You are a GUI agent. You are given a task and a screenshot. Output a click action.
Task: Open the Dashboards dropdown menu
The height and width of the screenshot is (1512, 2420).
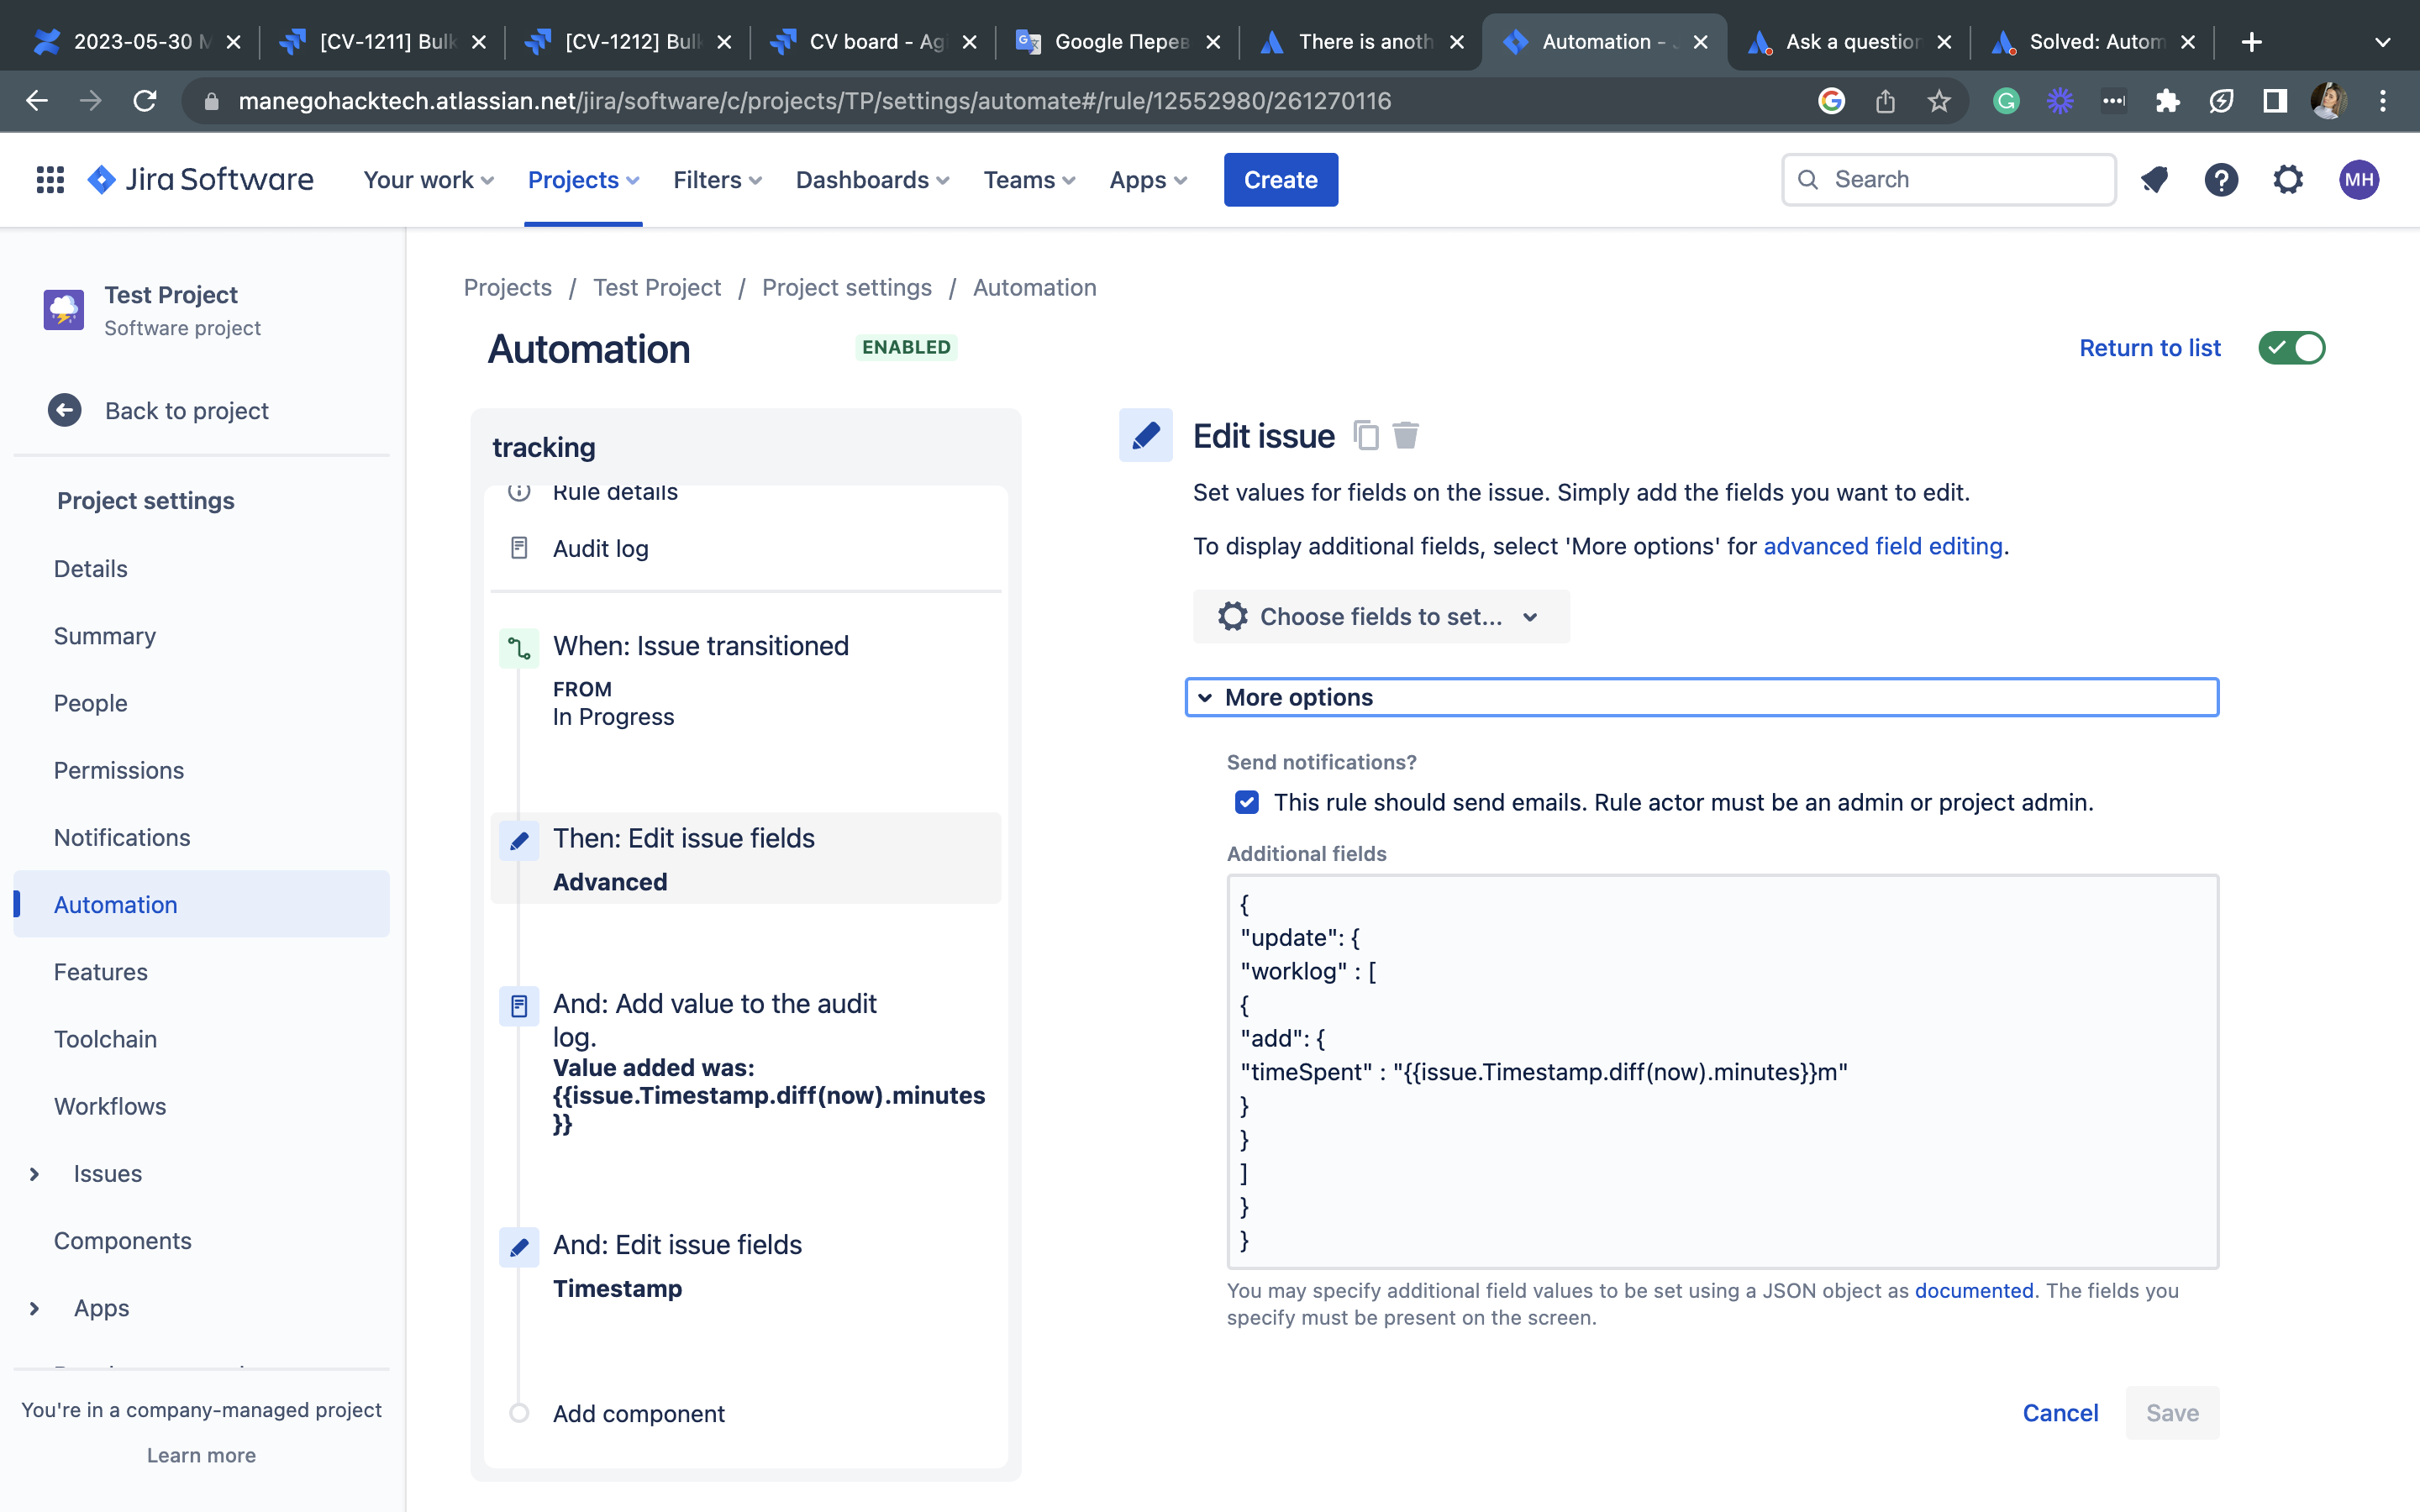(x=872, y=180)
